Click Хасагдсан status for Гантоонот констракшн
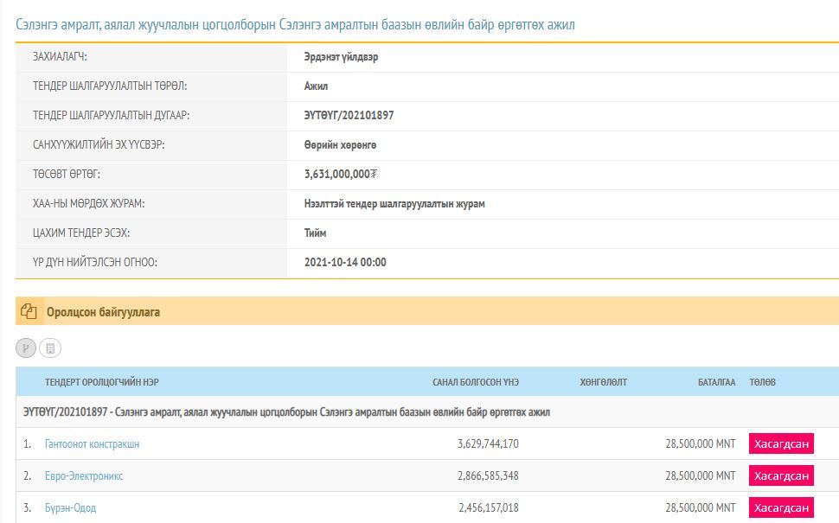 [780, 443]
